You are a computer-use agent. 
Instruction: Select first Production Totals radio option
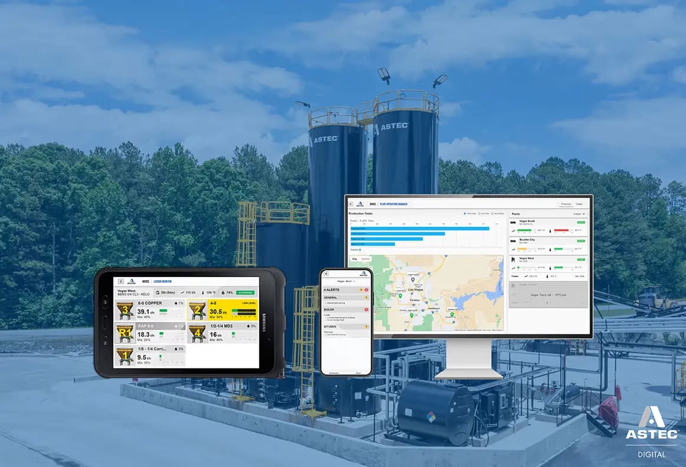click(465, 213)
